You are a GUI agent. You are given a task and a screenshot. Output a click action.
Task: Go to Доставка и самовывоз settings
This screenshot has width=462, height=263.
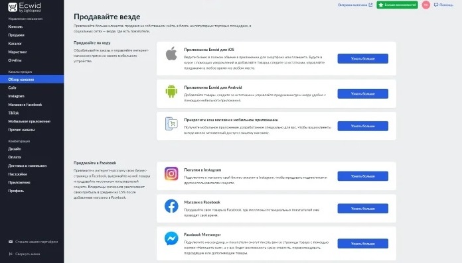point(27,166)
